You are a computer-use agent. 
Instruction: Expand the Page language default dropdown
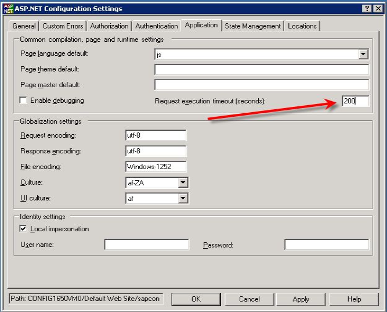click(363, 54)
